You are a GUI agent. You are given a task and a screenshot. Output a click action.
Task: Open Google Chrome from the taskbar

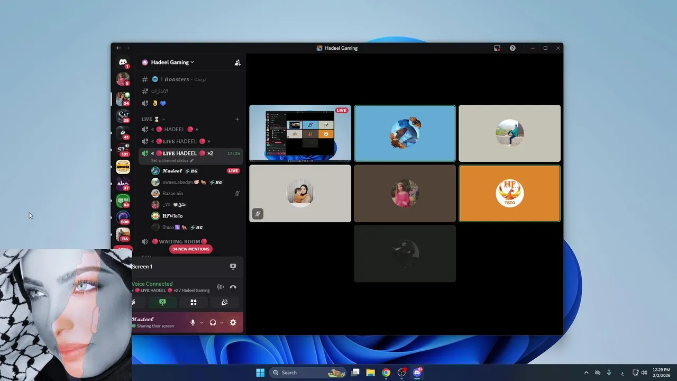tap(386, 373)
